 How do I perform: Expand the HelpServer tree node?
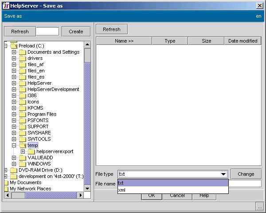[x=14, y=83]
